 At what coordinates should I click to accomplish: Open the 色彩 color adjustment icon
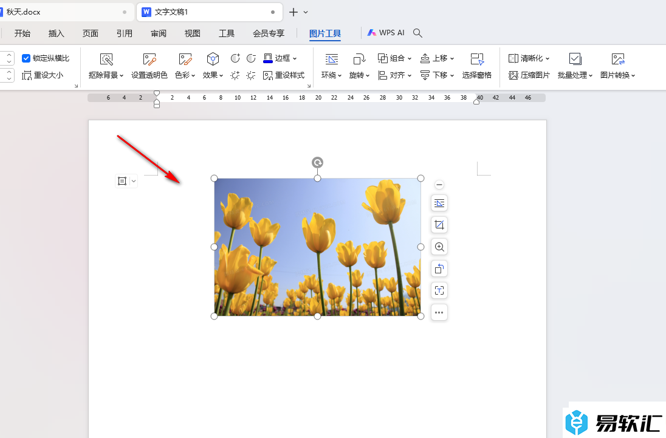point(185,59)
